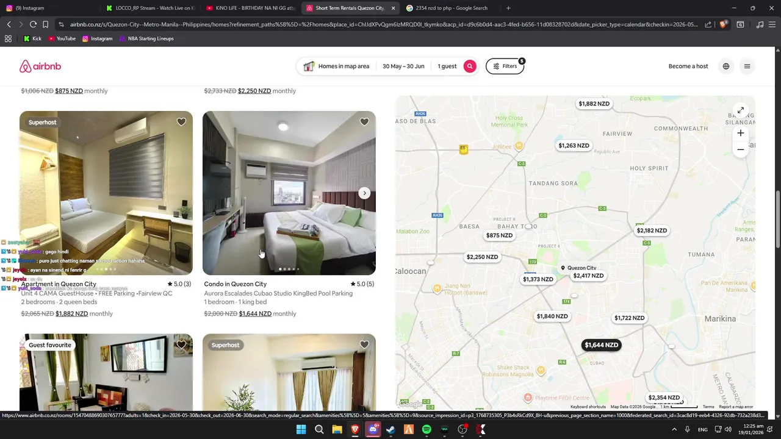Select the $1,722 NZD map marker

pyautogui.click(x=629, y=318)
